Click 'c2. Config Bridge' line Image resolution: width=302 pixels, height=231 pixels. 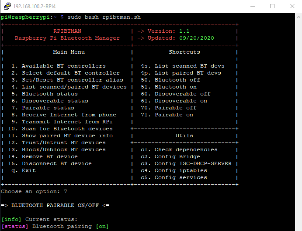coord(170,157)
